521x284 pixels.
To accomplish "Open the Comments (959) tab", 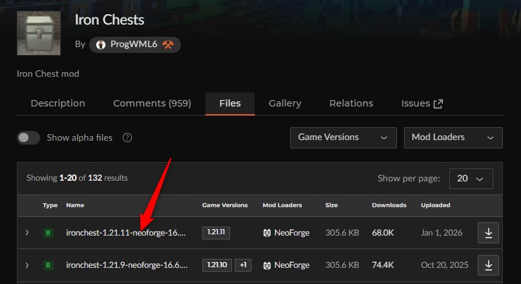I will click(x=152, y=103).
